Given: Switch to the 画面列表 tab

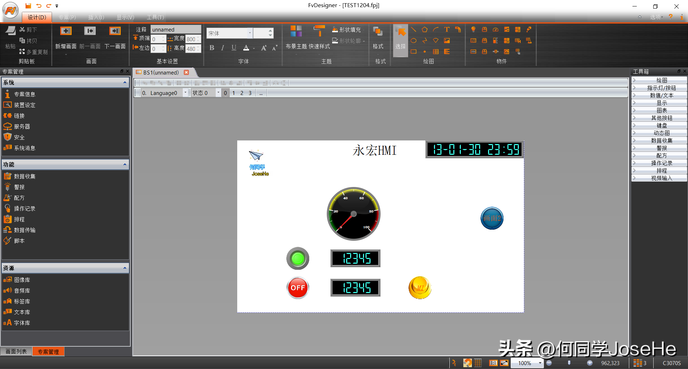Looking at the screenshot, I should coord(16,351).
